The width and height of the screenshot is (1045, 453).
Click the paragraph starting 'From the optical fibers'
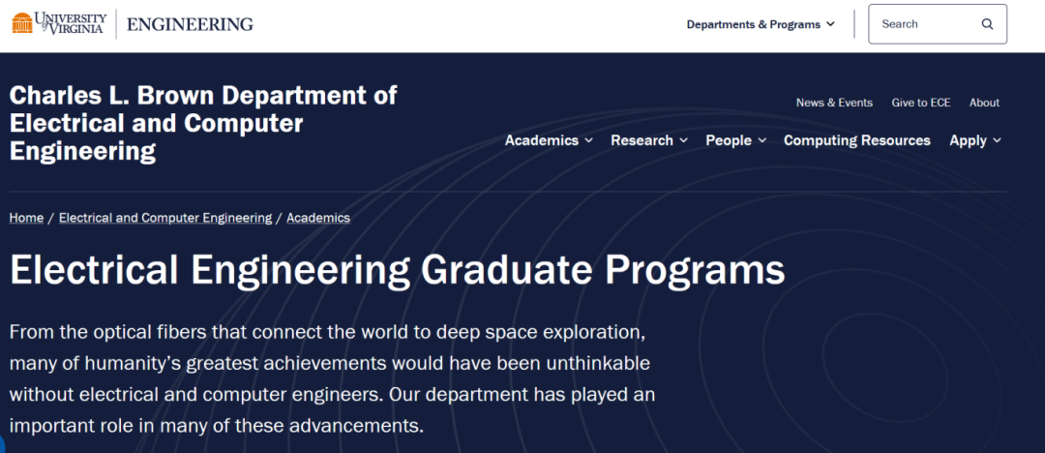pos(332,378)
